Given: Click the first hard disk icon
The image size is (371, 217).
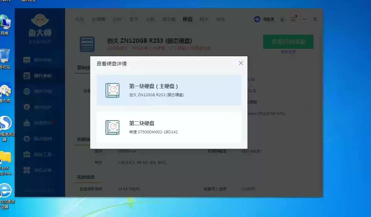Looking at the screenshot, I should point(112,90).
